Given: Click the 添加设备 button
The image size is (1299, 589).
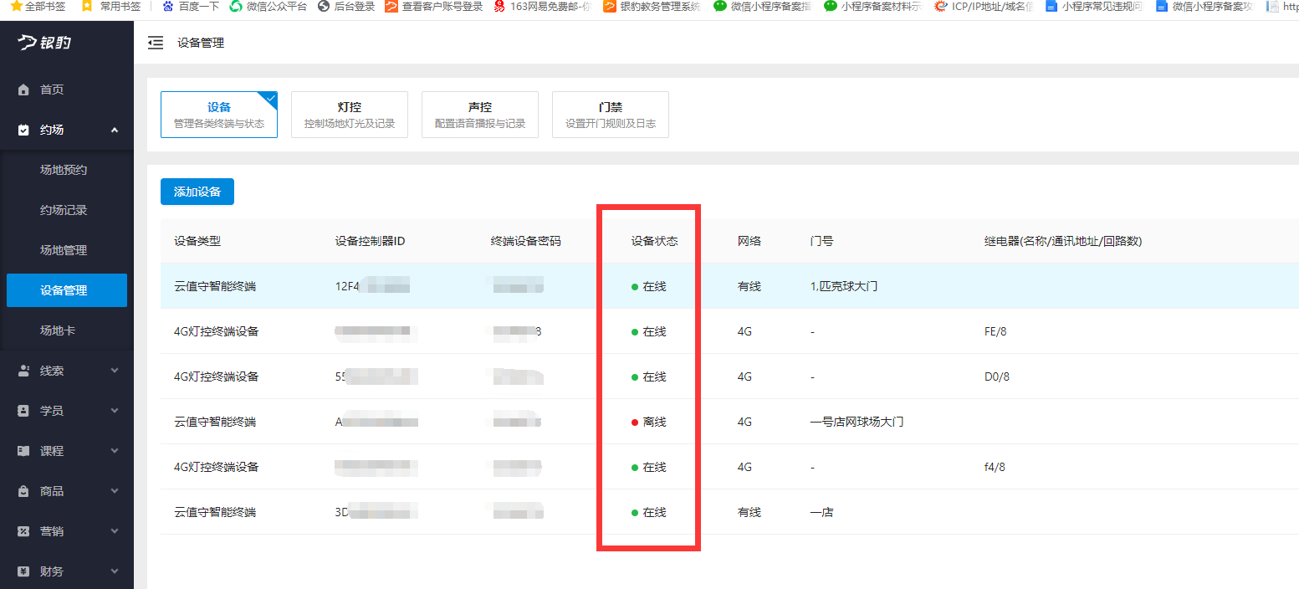Looking at the screenshot, I should [x=197, y=192].
